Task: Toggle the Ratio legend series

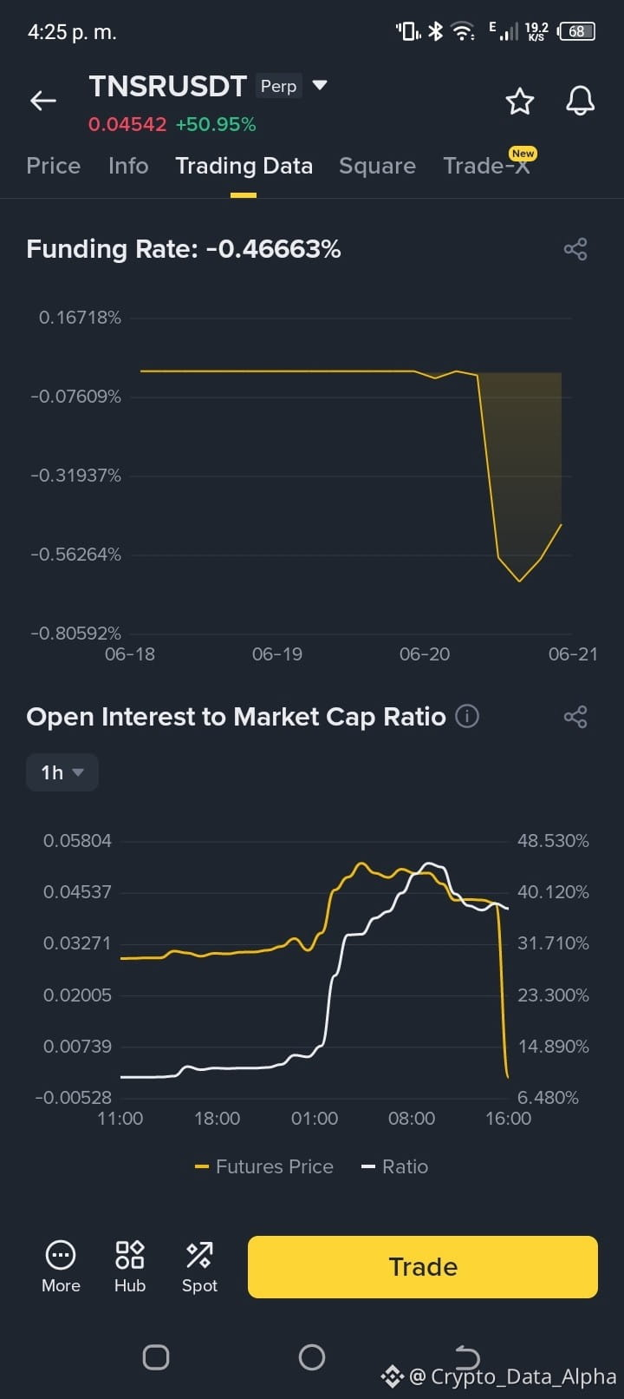Action: coord(395,1166)
